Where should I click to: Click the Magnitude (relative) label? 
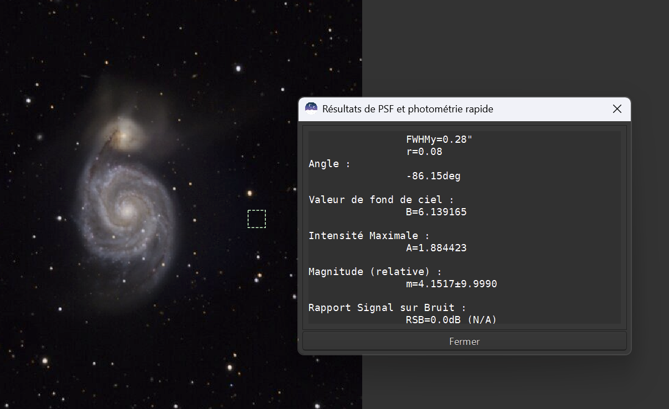tap(375, 272)
